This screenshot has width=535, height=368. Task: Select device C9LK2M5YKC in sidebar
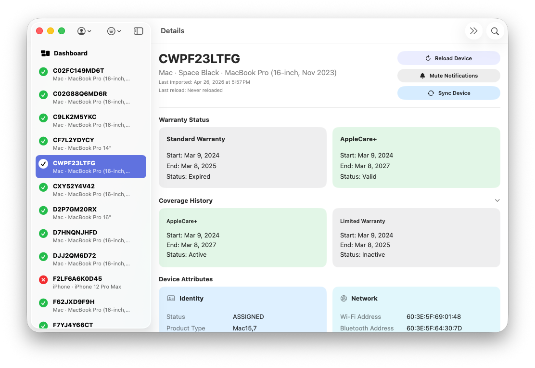point(91,120)
